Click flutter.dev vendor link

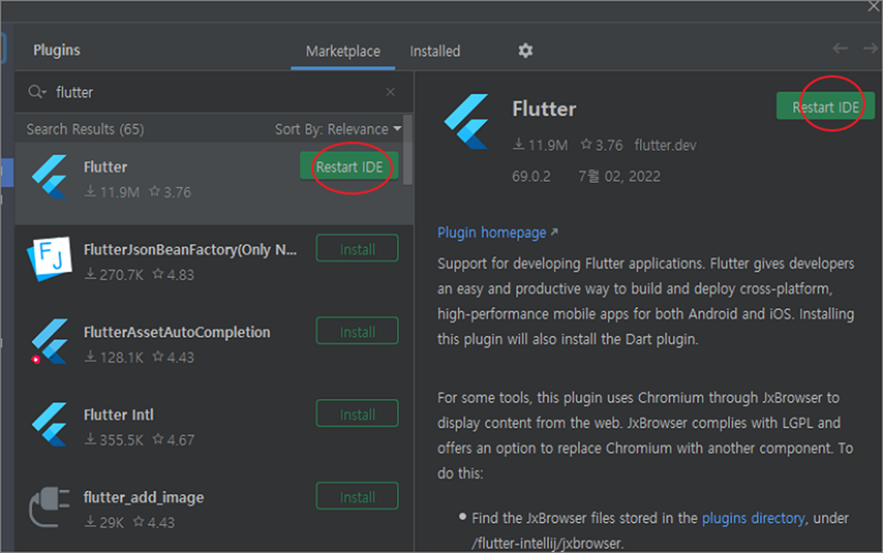(665, 146)
